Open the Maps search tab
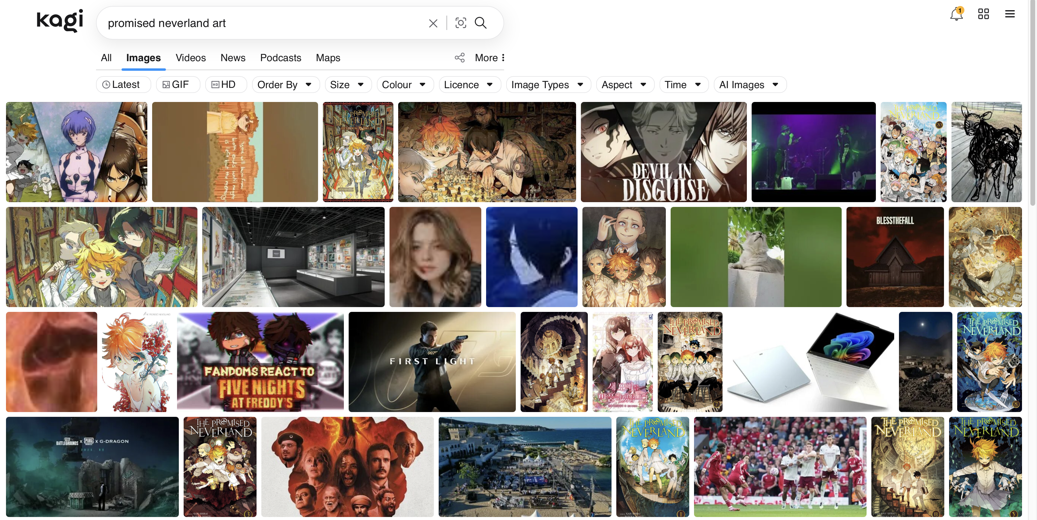This screenshot has height=520, width=1037. pos(328,58)
